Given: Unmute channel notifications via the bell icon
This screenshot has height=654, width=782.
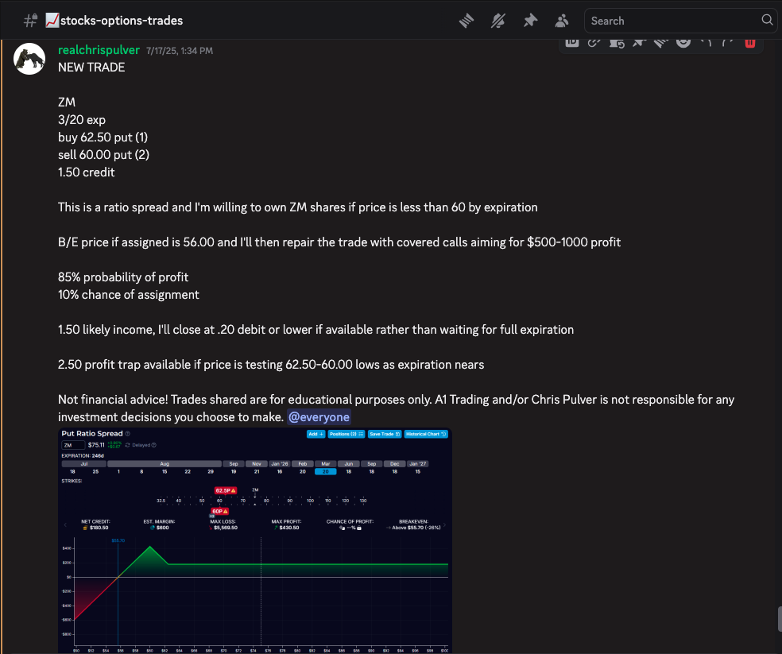Looking at the screenshot, I should (498, 21).
